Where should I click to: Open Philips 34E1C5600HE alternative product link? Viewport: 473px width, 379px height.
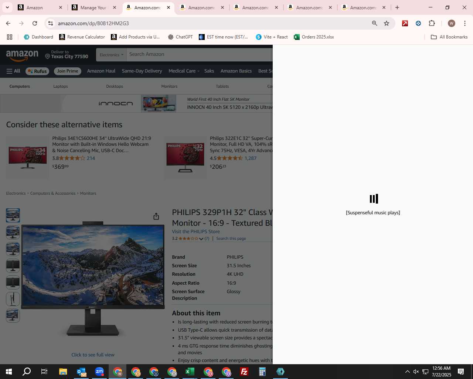(x=102, y=144)
